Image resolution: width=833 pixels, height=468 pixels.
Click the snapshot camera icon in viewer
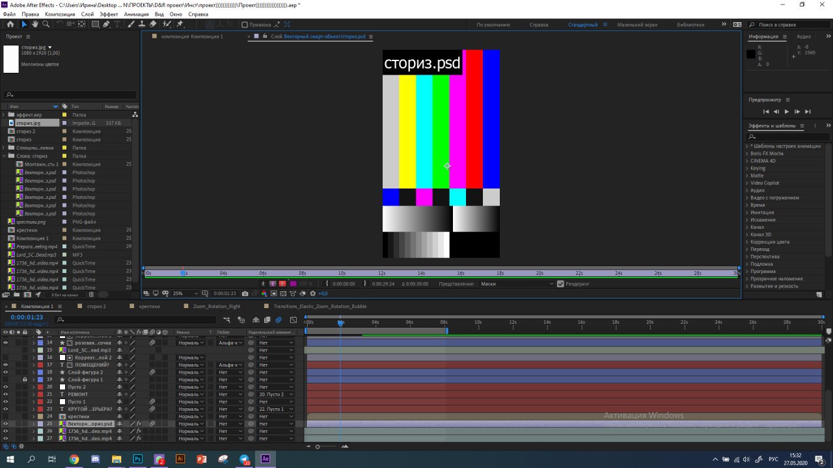pyautogui.click(x=245, y=293)
